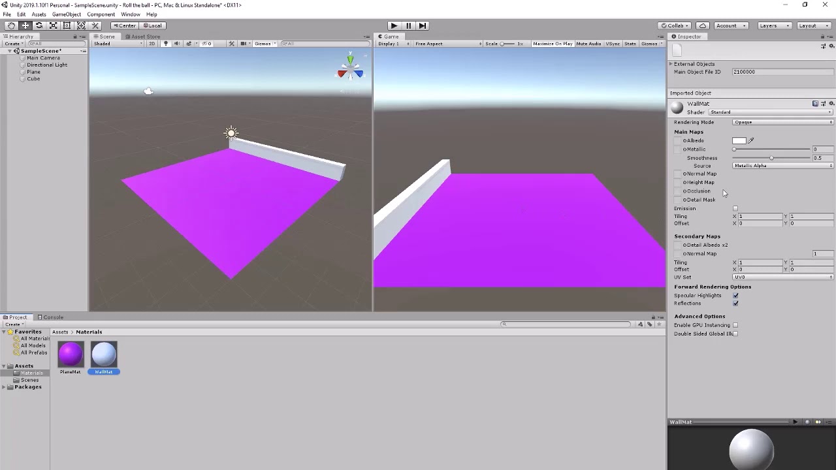Toggle 2D scene view mode

(x=152, y=44)
